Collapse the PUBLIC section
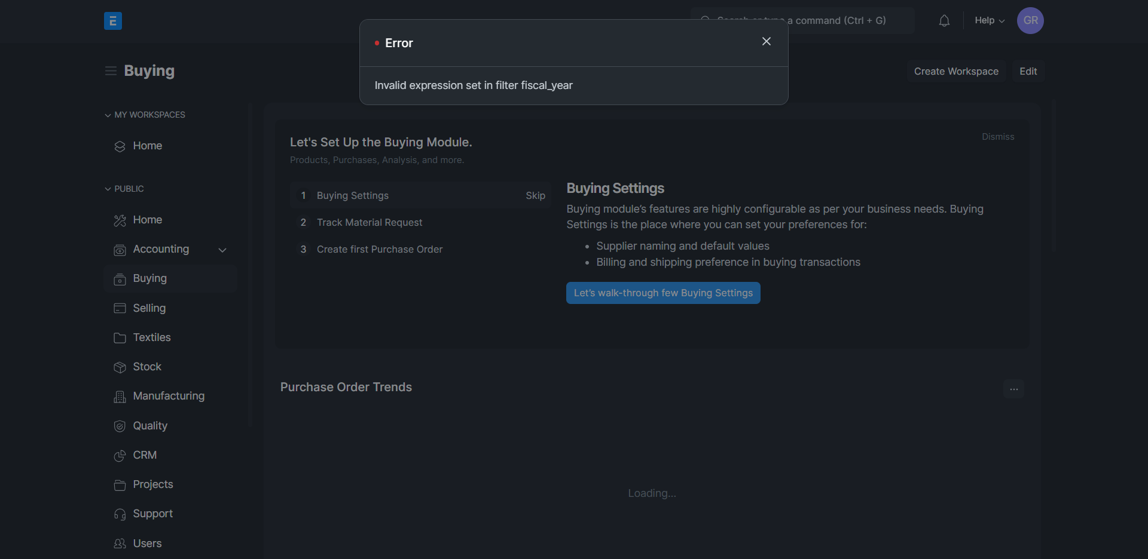This screenshot has width=1148, height=559. pos(124,189)
